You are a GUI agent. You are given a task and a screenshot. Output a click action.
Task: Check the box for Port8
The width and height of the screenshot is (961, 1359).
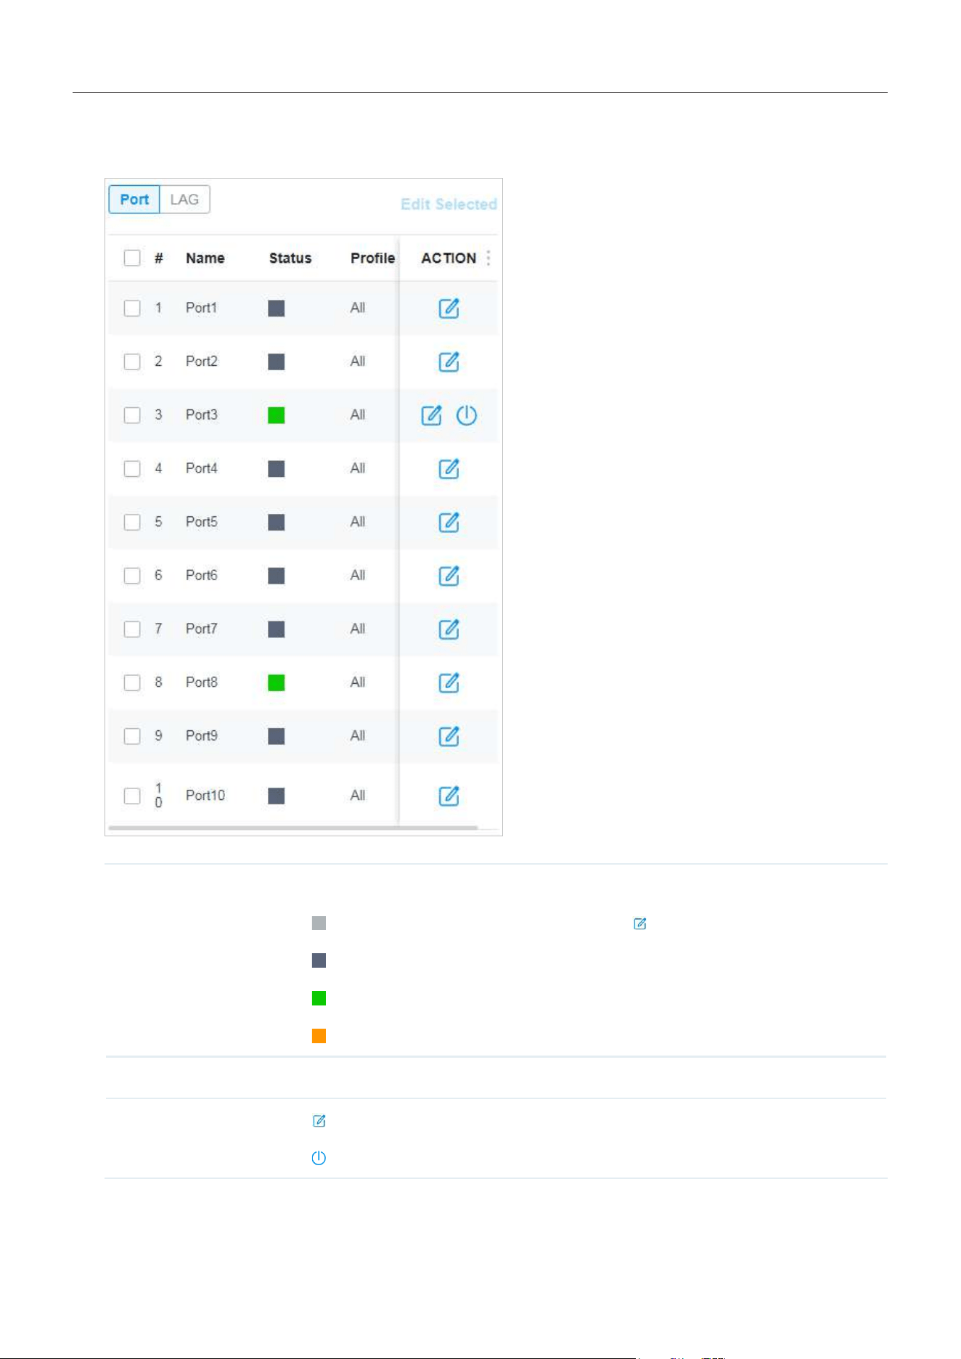[132, 682]
